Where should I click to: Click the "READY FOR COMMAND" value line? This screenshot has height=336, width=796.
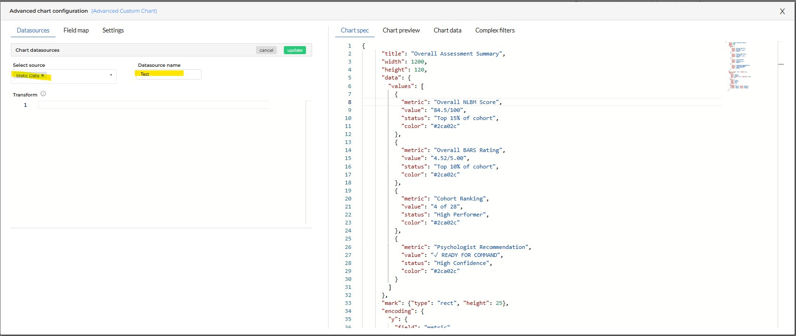(452, 255)
